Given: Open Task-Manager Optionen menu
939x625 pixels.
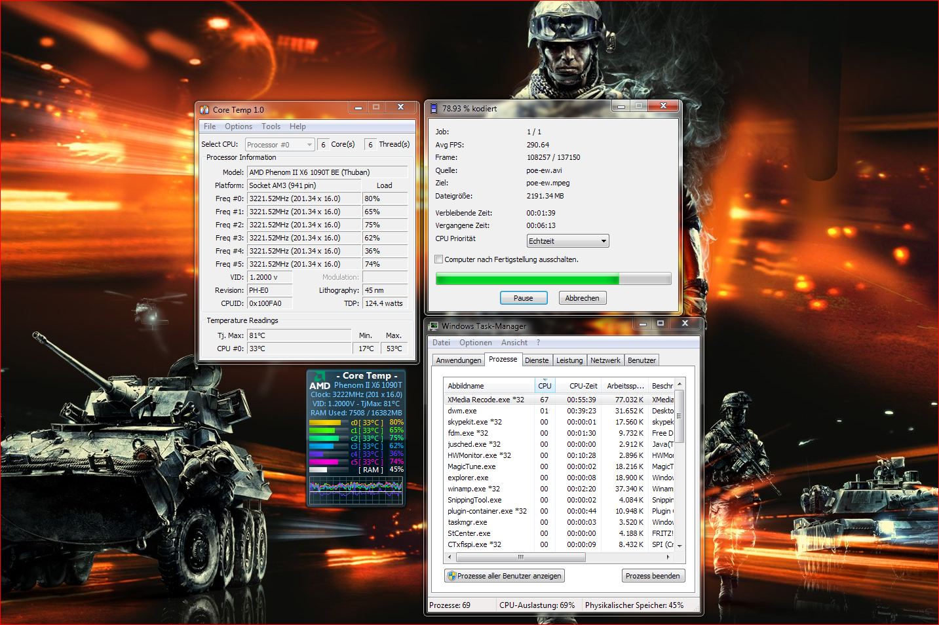Looking at the screenshot, I should click(x=476, y=343).
